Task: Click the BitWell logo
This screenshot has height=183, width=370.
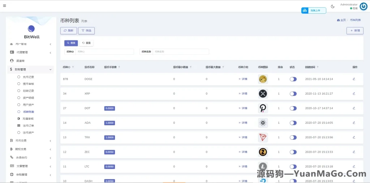Action: tap(31, 32)
